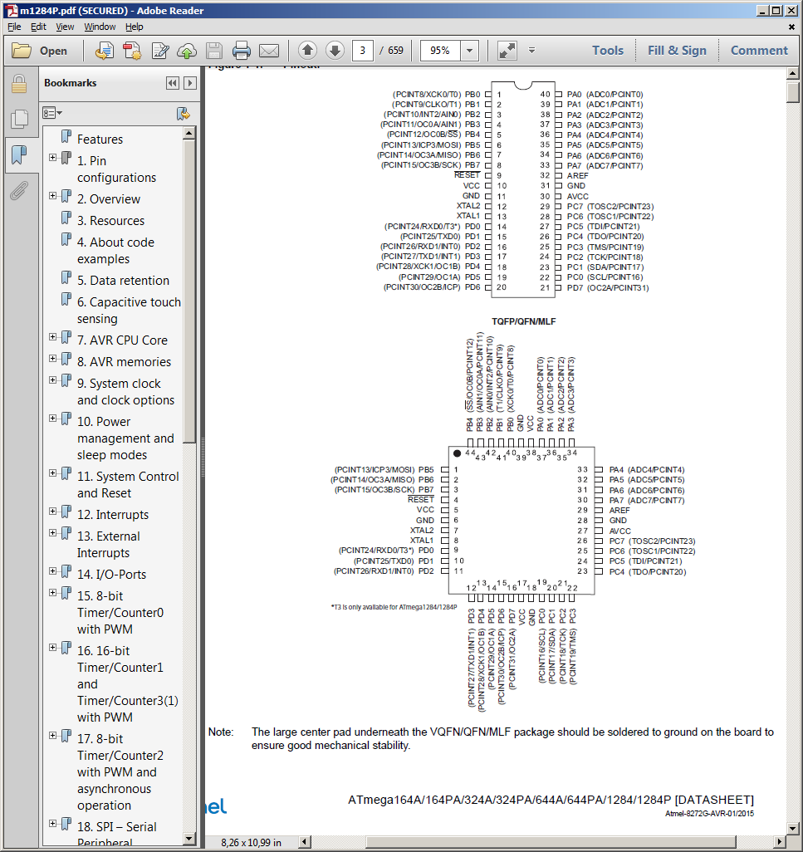Expand '11. System Control and Reset' bookmark
Image resolution: width=803 pixels, height=852 pixels.
click(52, 473)
